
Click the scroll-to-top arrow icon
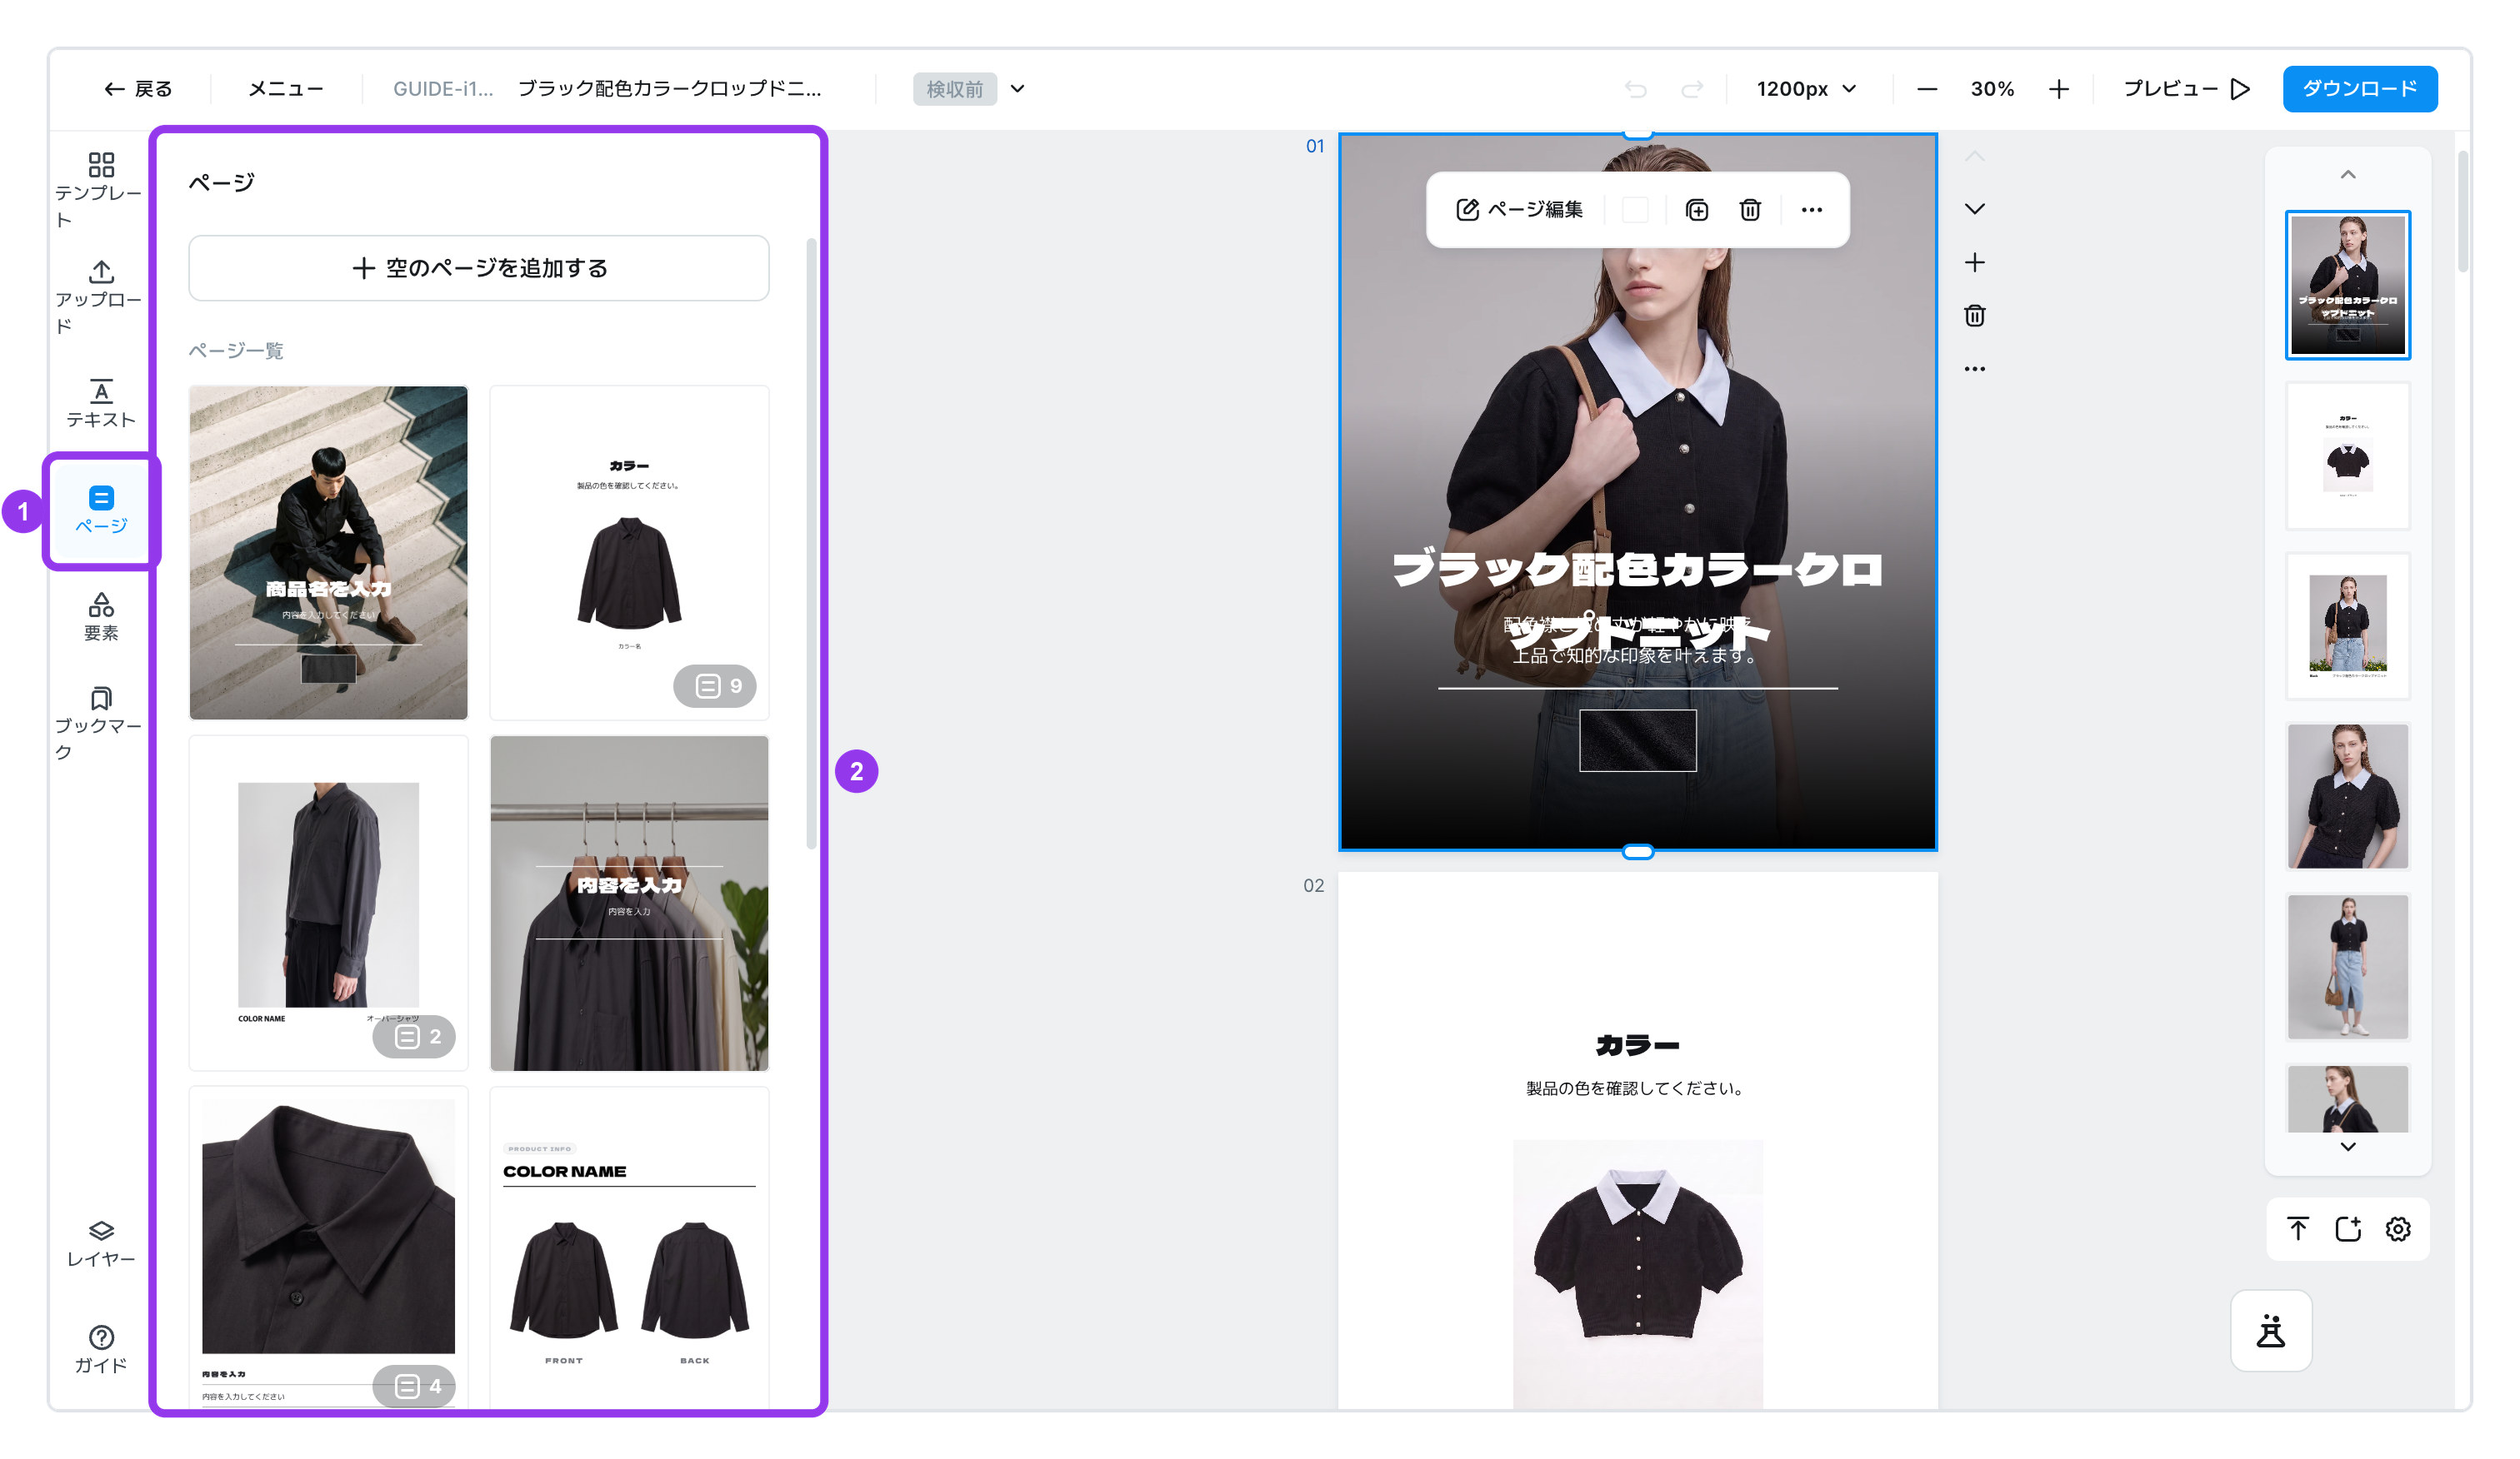[2298, 1228]
